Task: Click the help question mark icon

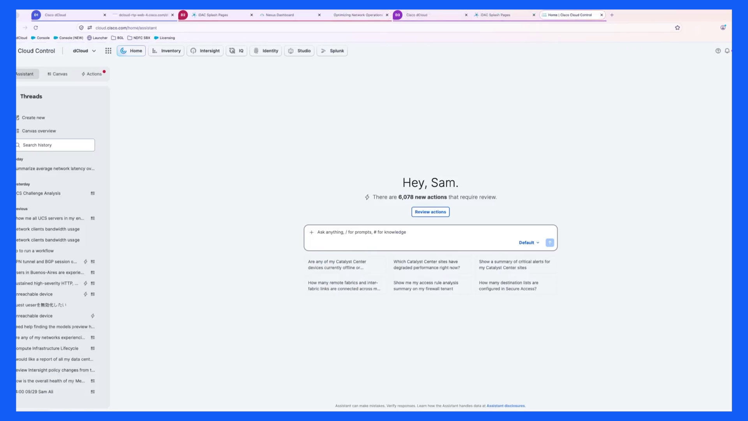Action: point(718,51)
